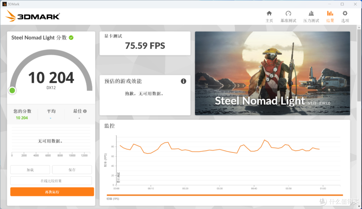Viewport: 362px width, 209px height.
Task: Click the 显卡测试 label
Action: [113, 36]
